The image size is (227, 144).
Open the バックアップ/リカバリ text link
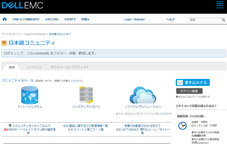[86, 107]
